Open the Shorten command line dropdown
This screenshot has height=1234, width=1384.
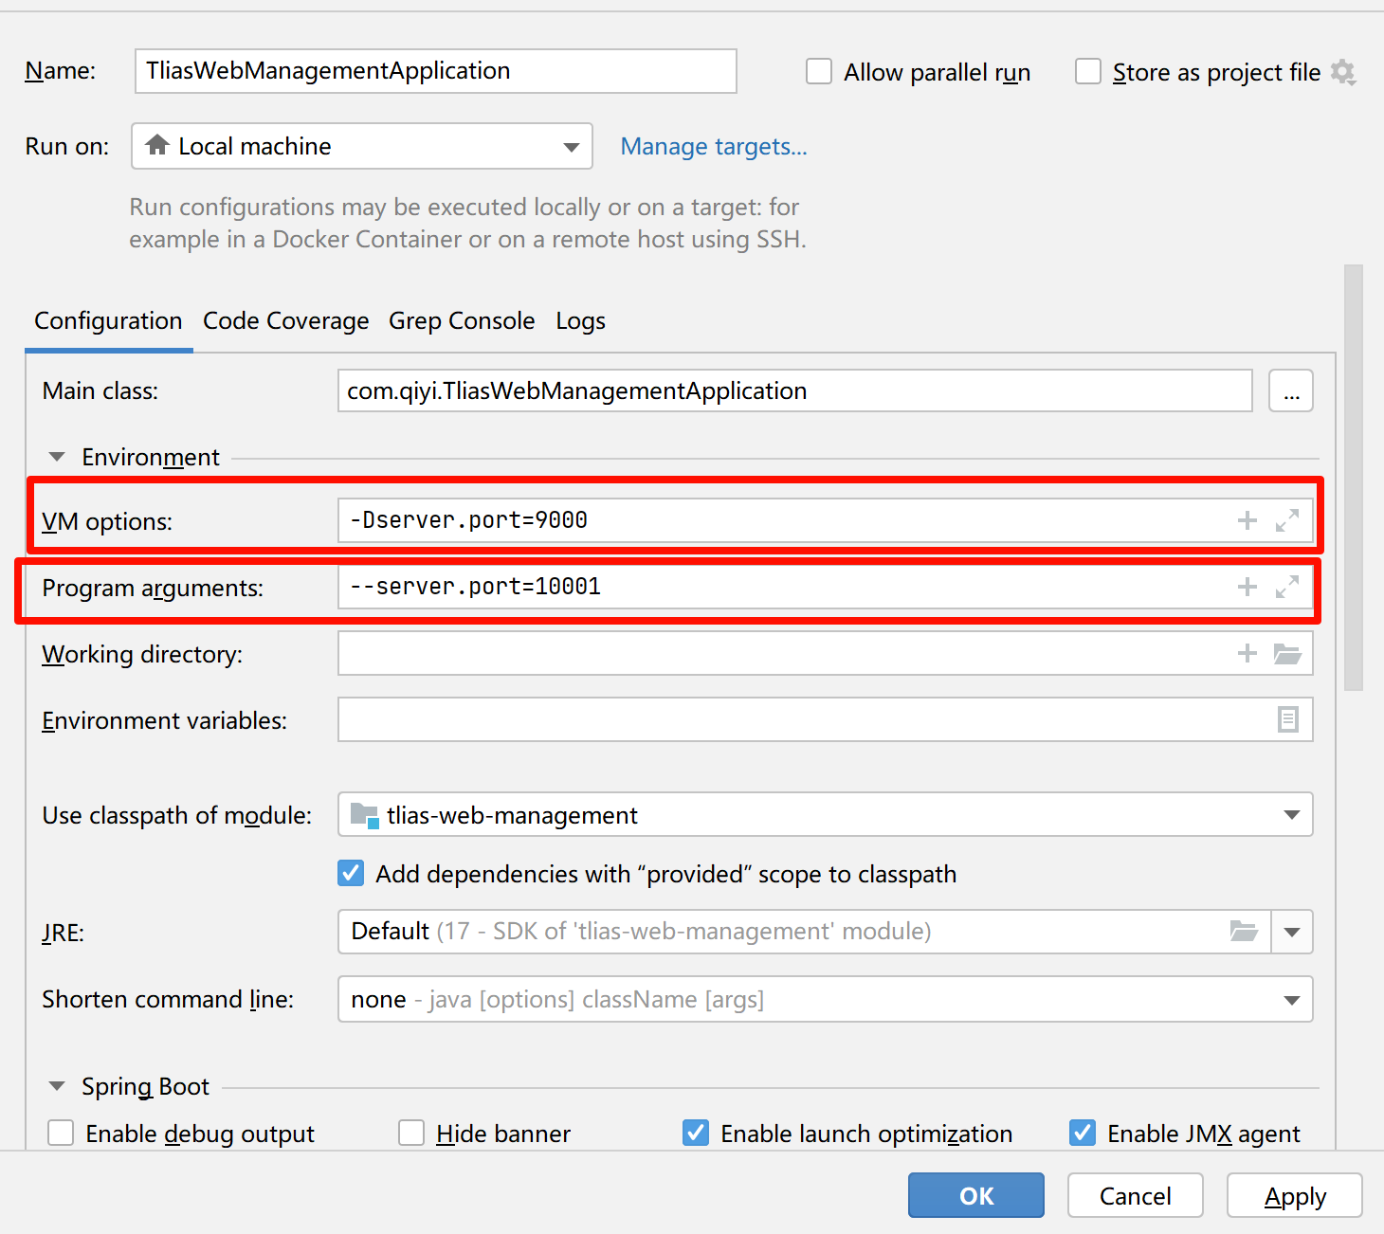tap(1290, 999)
